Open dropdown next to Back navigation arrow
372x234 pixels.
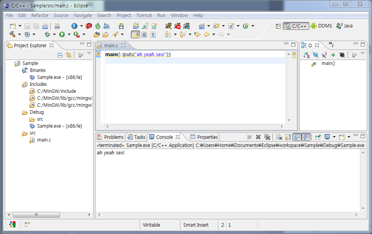[214, 34]
